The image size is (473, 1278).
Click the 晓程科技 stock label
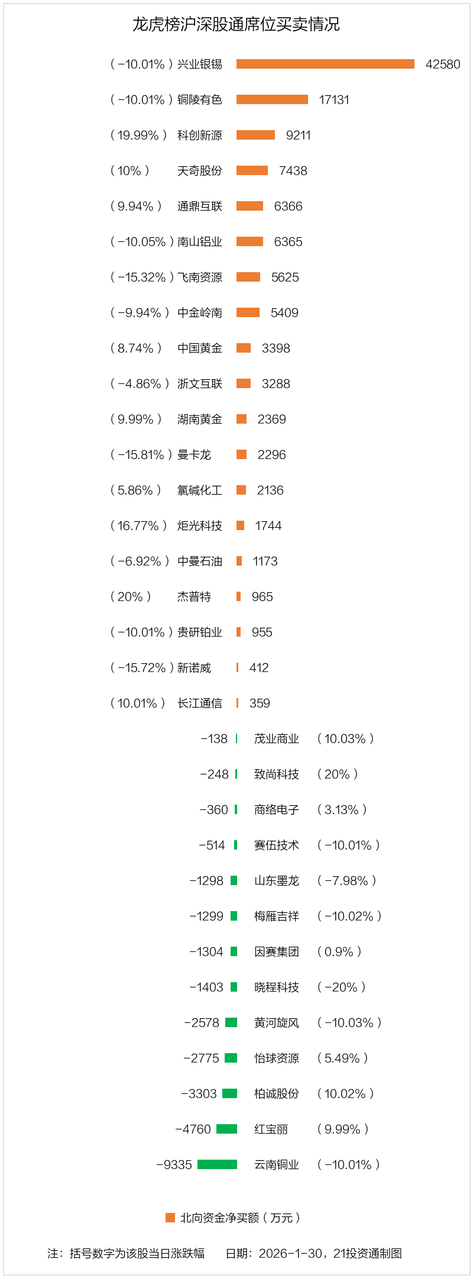[277, 987]
